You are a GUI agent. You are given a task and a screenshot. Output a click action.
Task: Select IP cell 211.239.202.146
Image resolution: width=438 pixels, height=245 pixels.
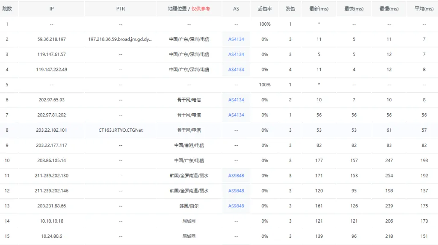point(51,191)
